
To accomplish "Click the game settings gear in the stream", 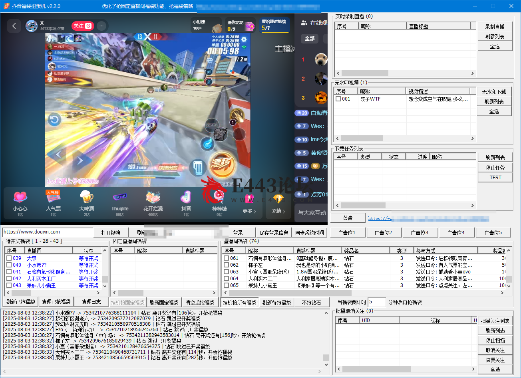I will 244,39.
